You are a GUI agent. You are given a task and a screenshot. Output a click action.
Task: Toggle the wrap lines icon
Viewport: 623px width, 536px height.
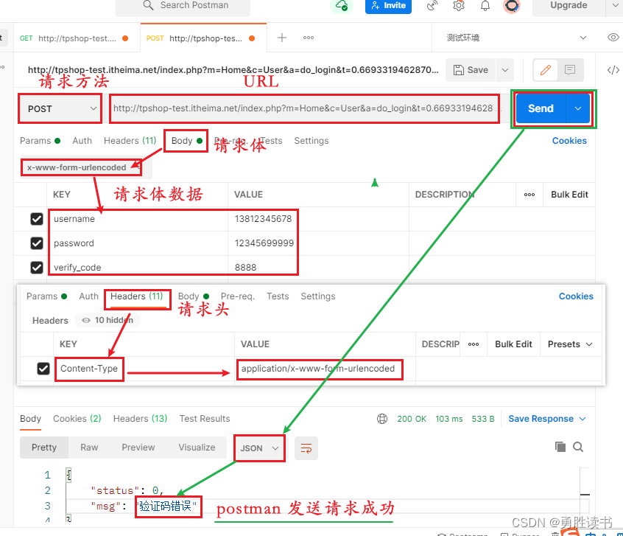pyautogui.click(x=306, y=448)
